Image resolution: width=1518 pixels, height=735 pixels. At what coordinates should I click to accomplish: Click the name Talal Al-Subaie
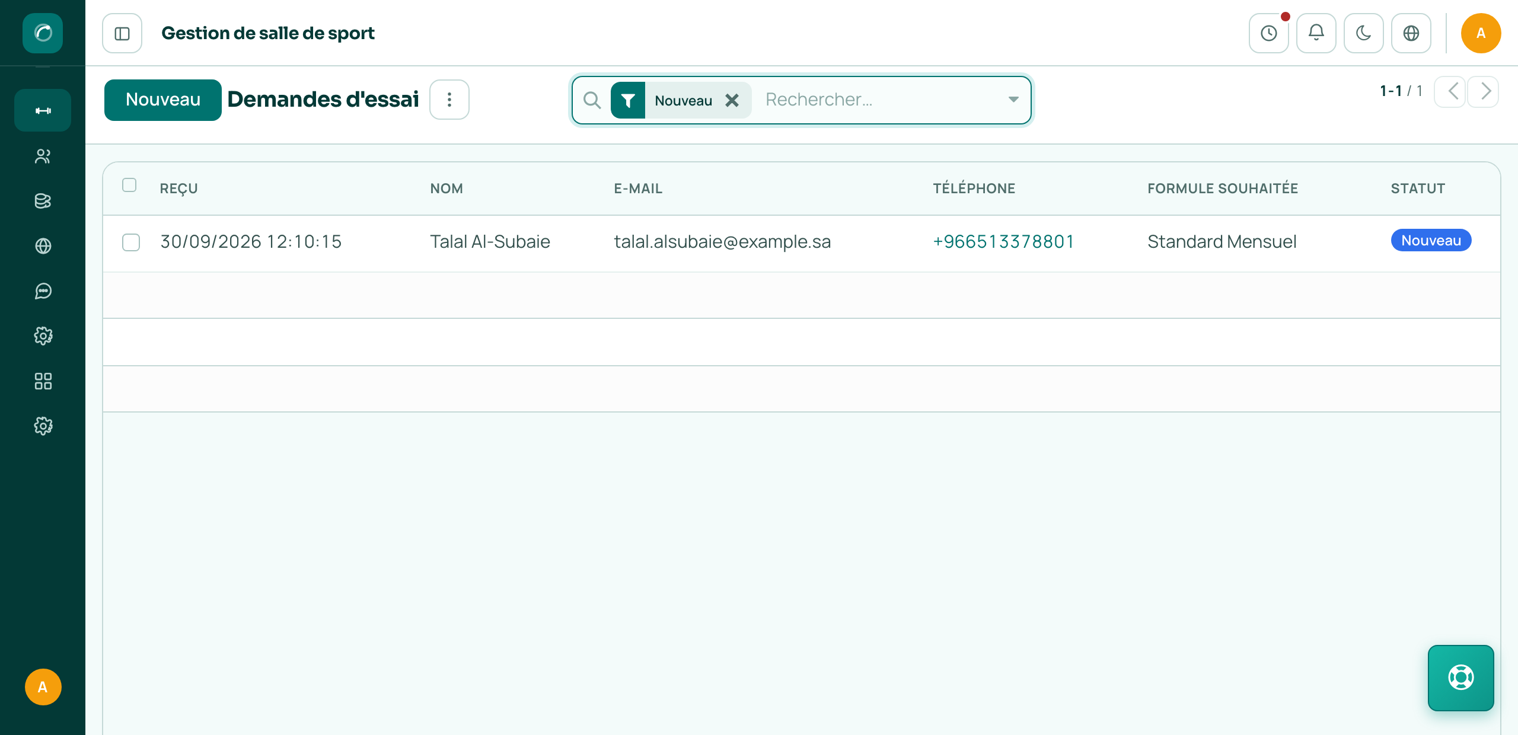pos(490,241)
